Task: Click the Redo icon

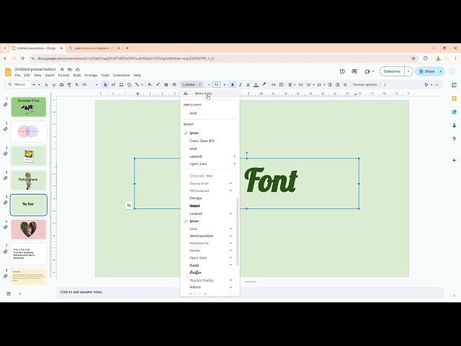Action: point(54,85)
